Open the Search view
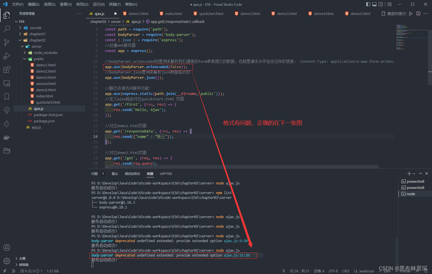This screenshot has width=432, height=274. [x=7, y=29]
